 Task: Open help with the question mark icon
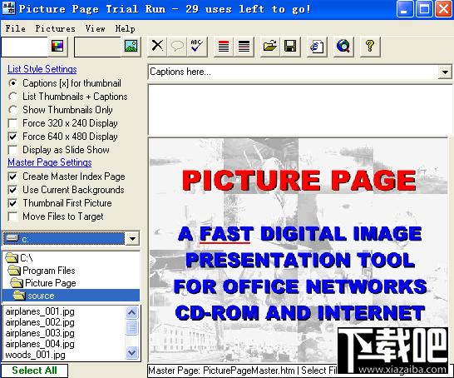coord(370,47)
